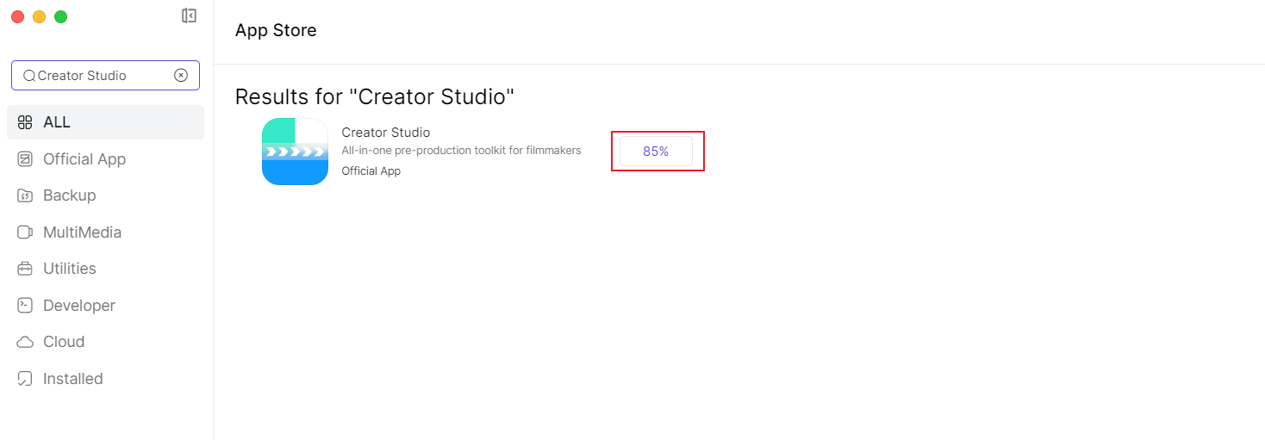Click the MultiMedia video icon
Viewport: 1265px width, 440px height.
tap(25, 232)
